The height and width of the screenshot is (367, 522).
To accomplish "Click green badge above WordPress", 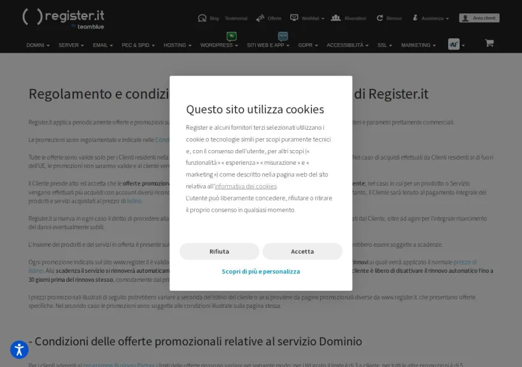I will tap(231, 36).
